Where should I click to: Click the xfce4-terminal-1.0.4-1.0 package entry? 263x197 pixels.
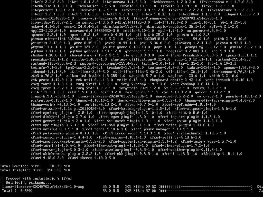click(x=55, y=146)
